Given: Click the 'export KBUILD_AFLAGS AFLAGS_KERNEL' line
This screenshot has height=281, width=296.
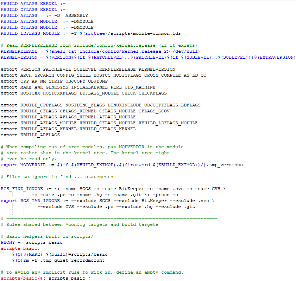Looking at the screenshot, I should click(68, 117).
